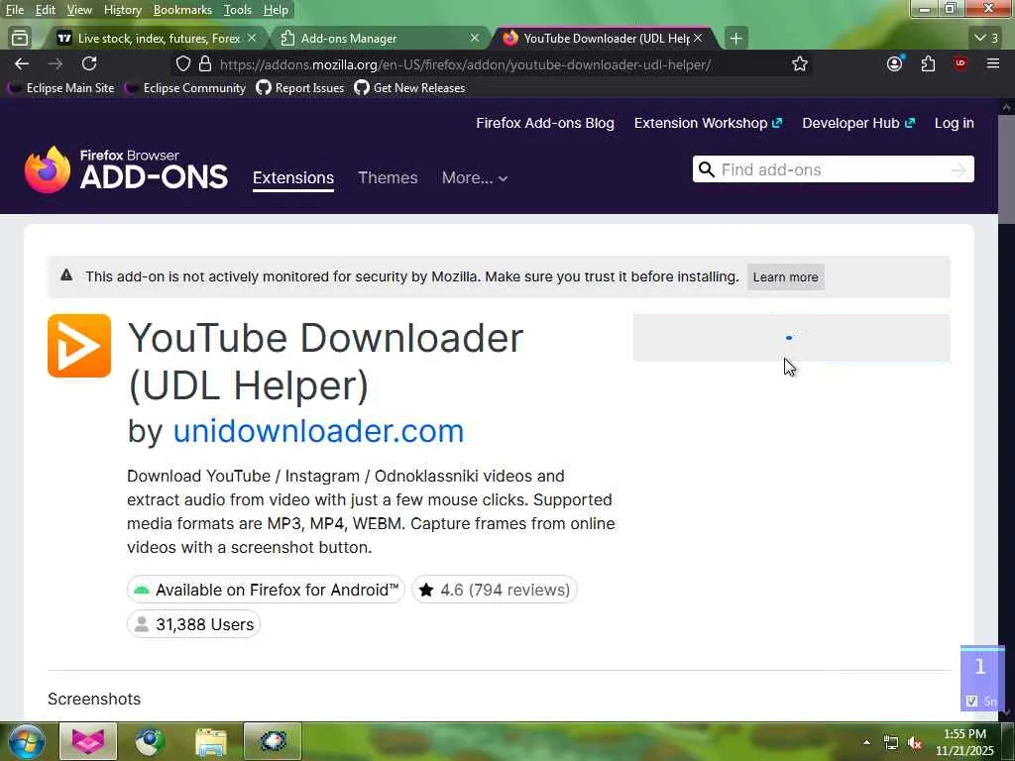The height and width of the screenshot is (761, 1015).
Task: Open the View menu
Action: (79, 10)
